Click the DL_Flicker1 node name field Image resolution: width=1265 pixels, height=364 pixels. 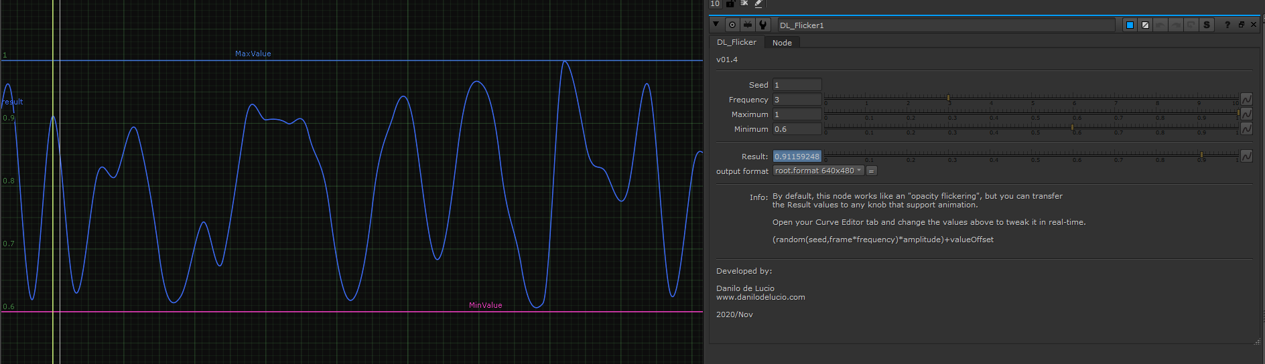click(x=945, y=25)
